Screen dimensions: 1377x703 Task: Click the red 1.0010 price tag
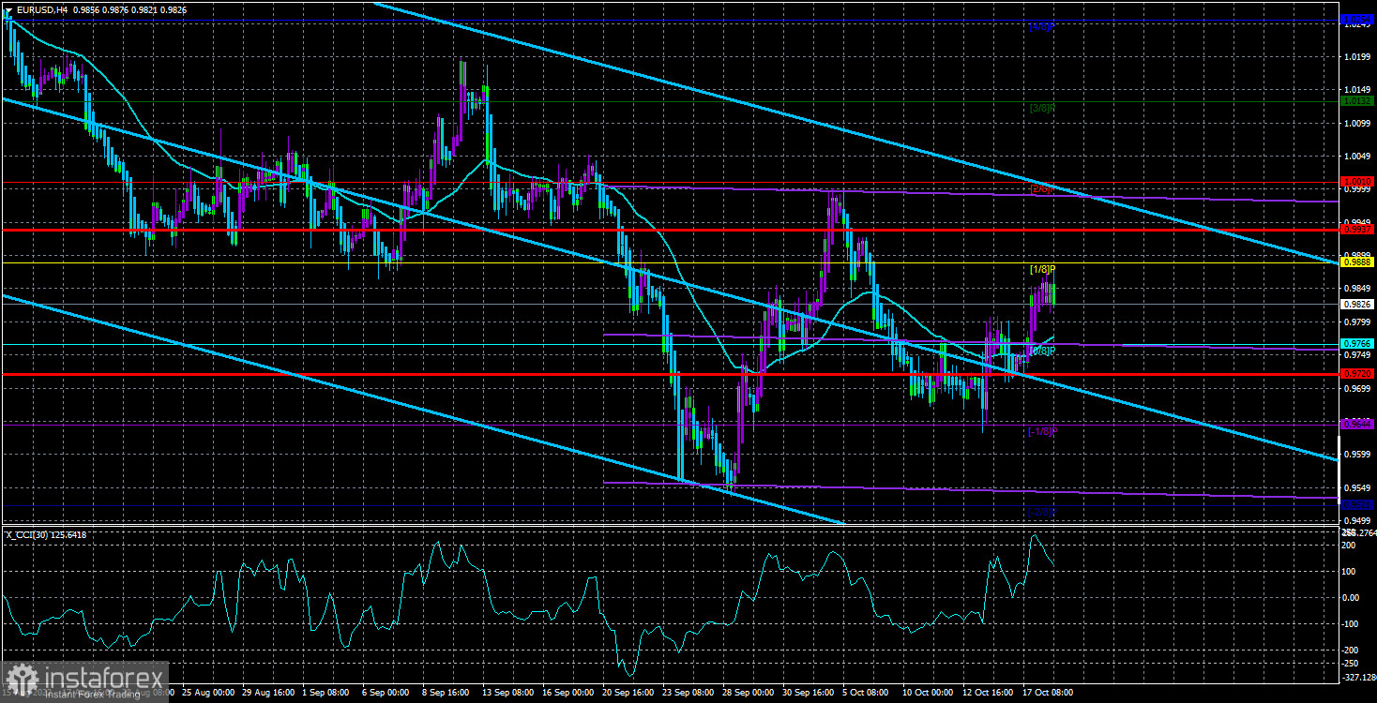pyautogui.click(x=1357, y=182)
